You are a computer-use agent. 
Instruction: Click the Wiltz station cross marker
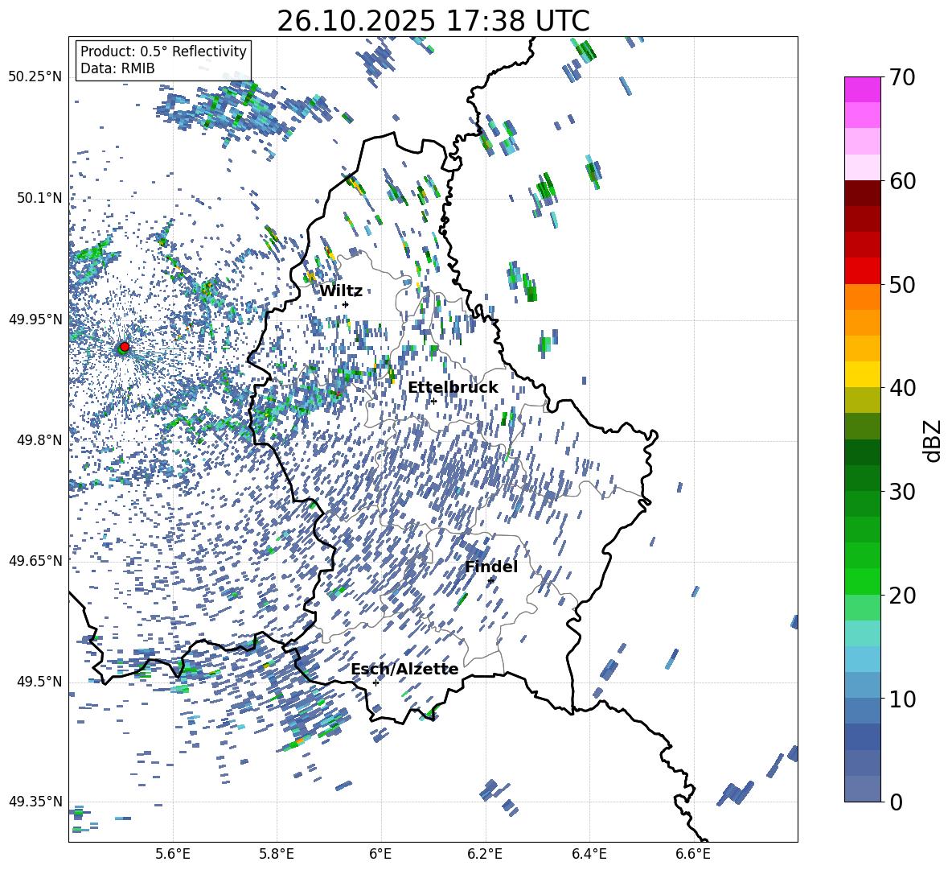pos(346,304)
